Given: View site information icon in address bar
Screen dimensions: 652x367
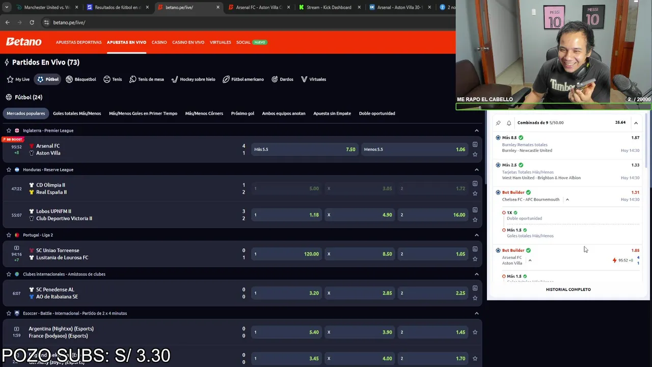Looking at the screenshot, I should click(46, 22).
